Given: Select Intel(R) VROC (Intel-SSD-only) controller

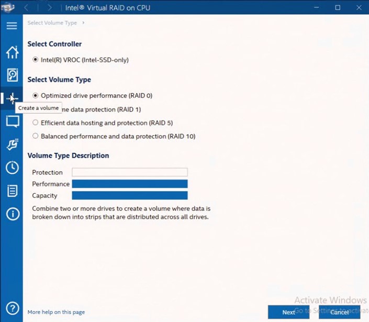Looking at the screenshot, I should [x=36, y=60].
